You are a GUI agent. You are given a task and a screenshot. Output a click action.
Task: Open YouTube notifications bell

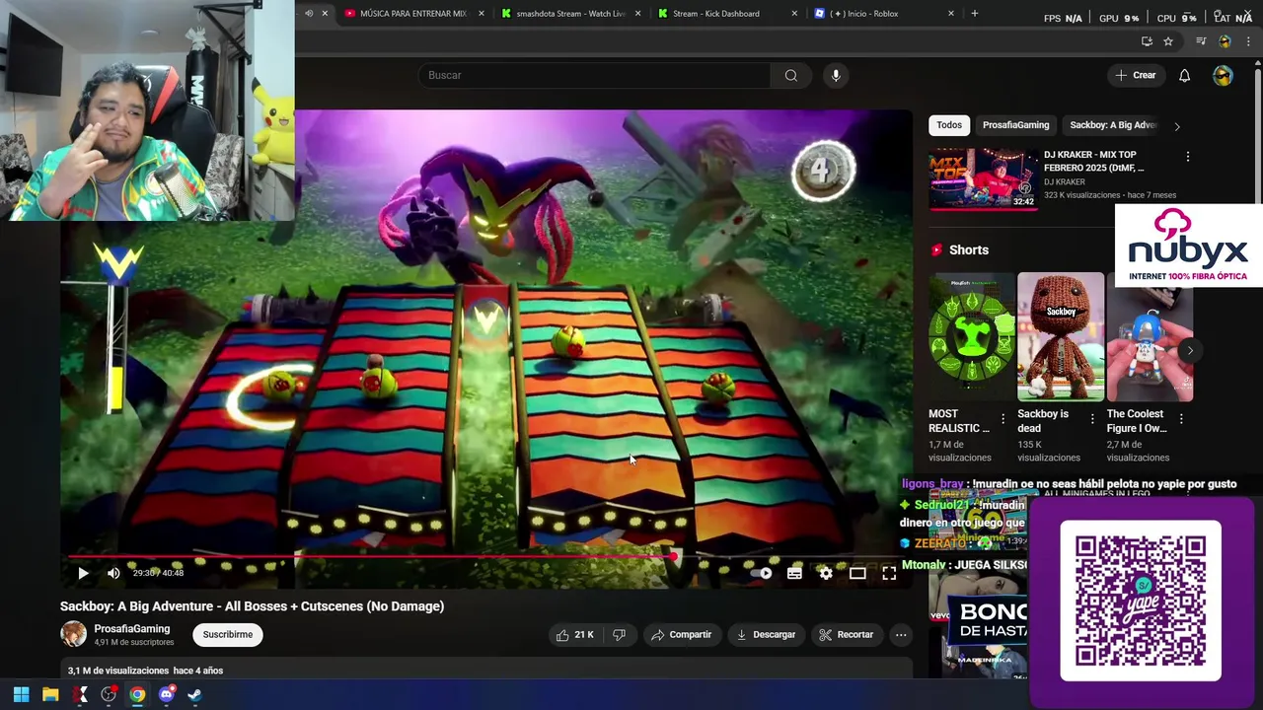[x=1185, y=76]
